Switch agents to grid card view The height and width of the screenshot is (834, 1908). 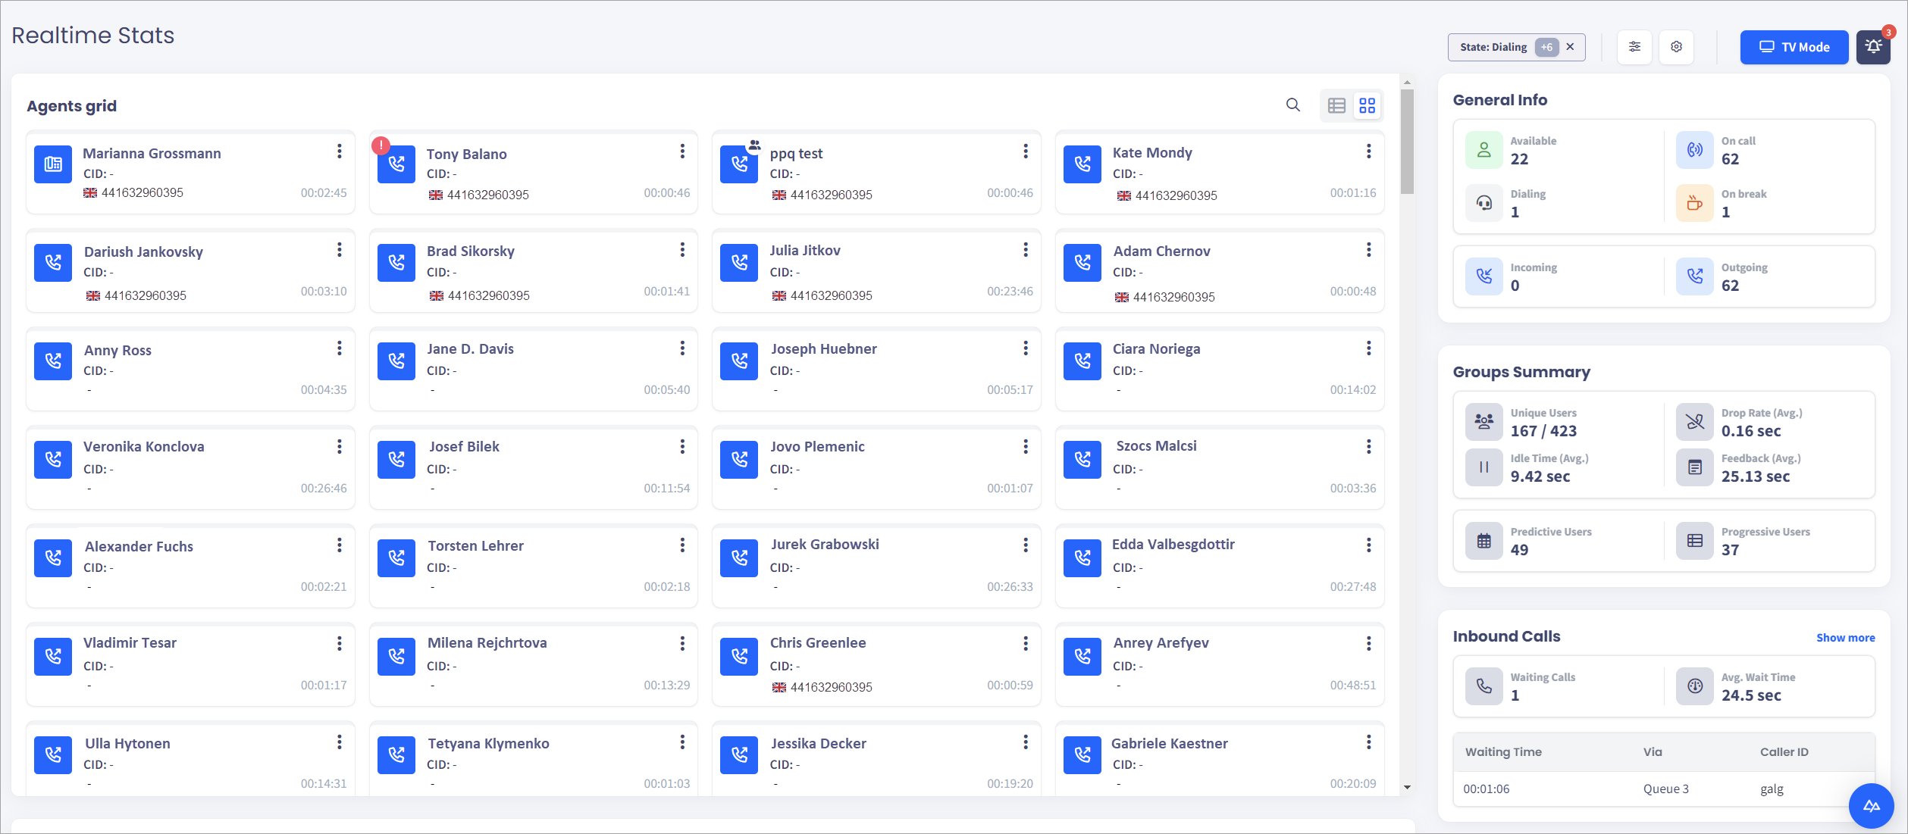[x=1367, y=105]
